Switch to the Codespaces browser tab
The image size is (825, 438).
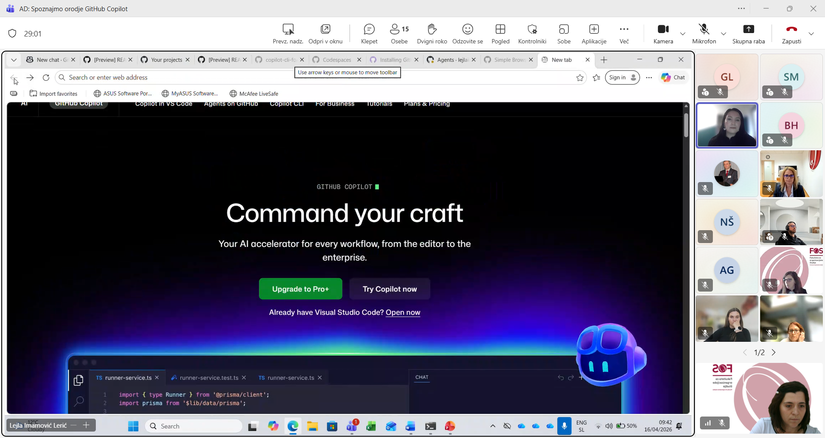(336, 60)
